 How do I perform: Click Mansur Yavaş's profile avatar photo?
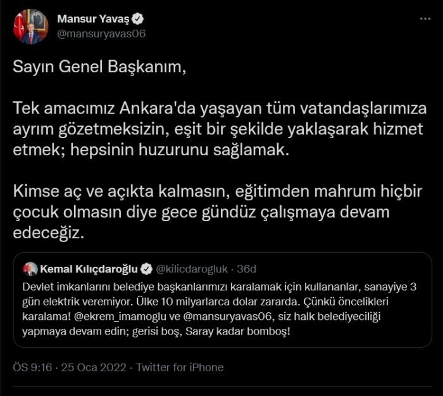[30, 27]
